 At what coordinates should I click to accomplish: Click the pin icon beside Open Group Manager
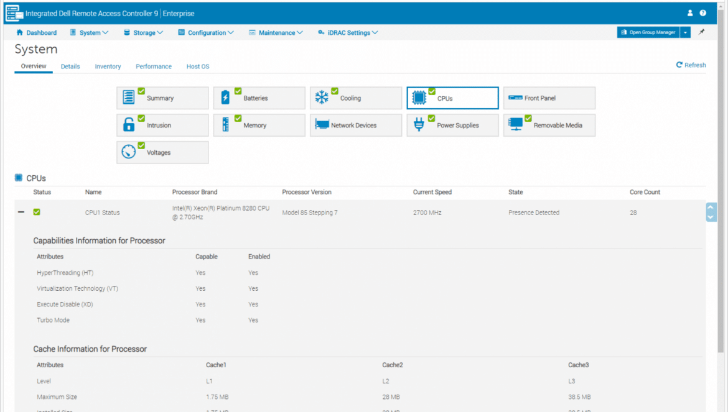point(701,32)
